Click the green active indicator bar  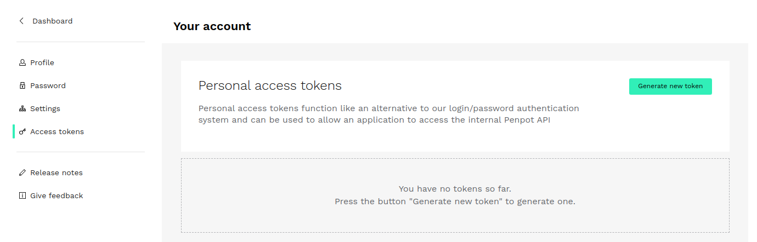pyautogui.click(x=14, y=131)
